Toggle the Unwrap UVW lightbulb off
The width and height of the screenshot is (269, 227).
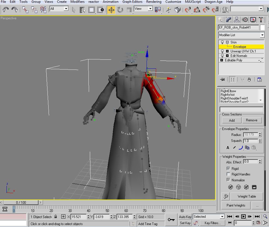click(222, 51)
